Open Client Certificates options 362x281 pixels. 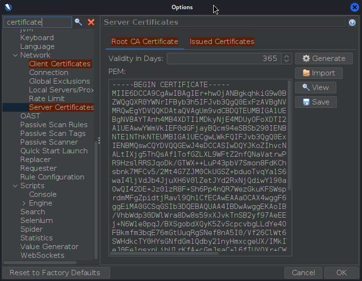pyautogui.click(x=60, y=64)
